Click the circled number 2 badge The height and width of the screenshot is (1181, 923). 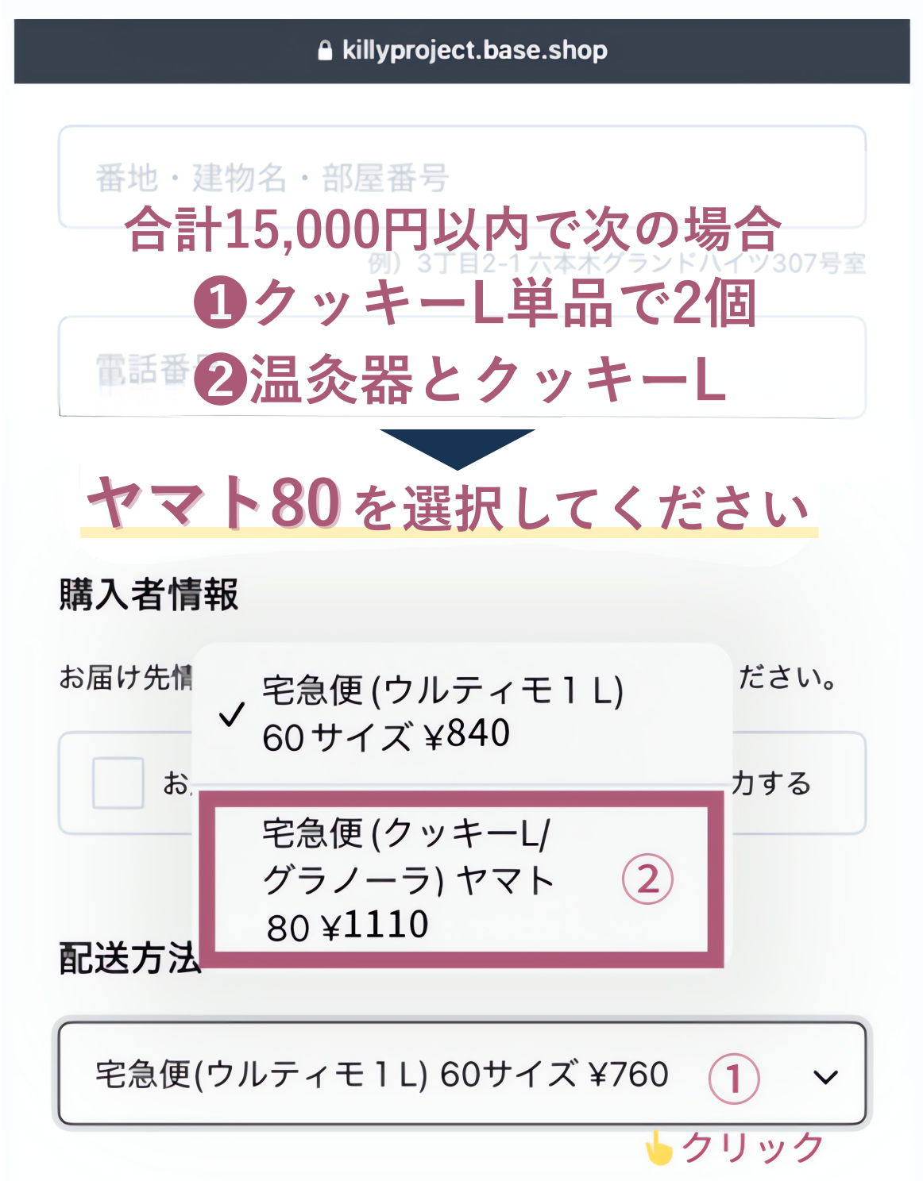[x=647, y=879]
